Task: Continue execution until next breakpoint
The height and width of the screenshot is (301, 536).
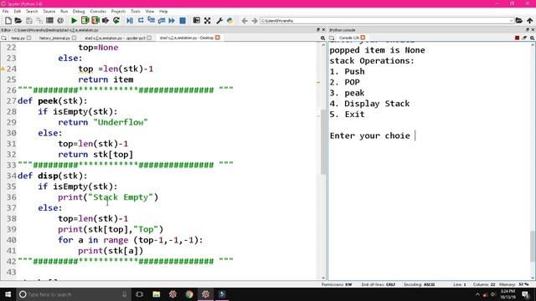Action: [172, 20]
